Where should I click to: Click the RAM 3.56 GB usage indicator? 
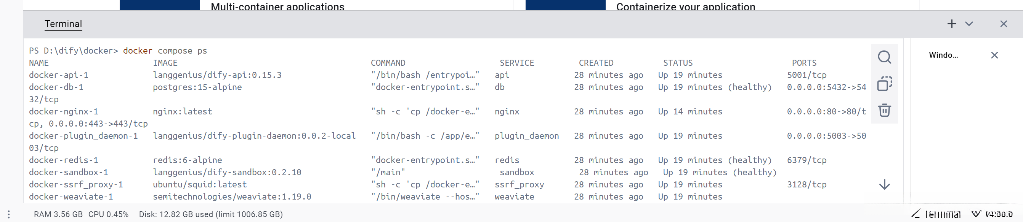click(58, 214)
